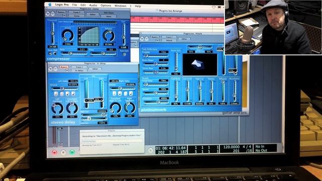Click the Editor button in the Stereo Delay window
The width and height of the screenshot is (322, 181).
[95, 69]
